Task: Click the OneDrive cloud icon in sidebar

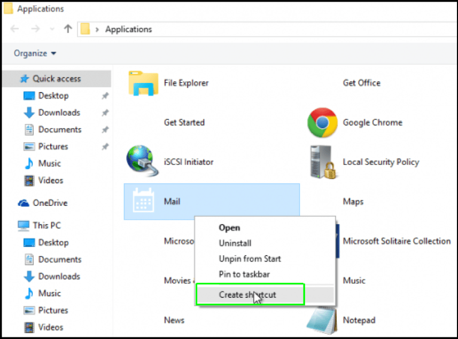Action: [24, 203]
